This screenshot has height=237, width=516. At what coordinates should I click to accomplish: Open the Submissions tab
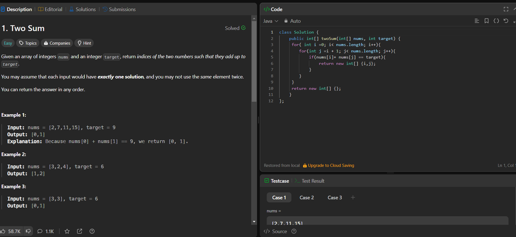point(119,9)
